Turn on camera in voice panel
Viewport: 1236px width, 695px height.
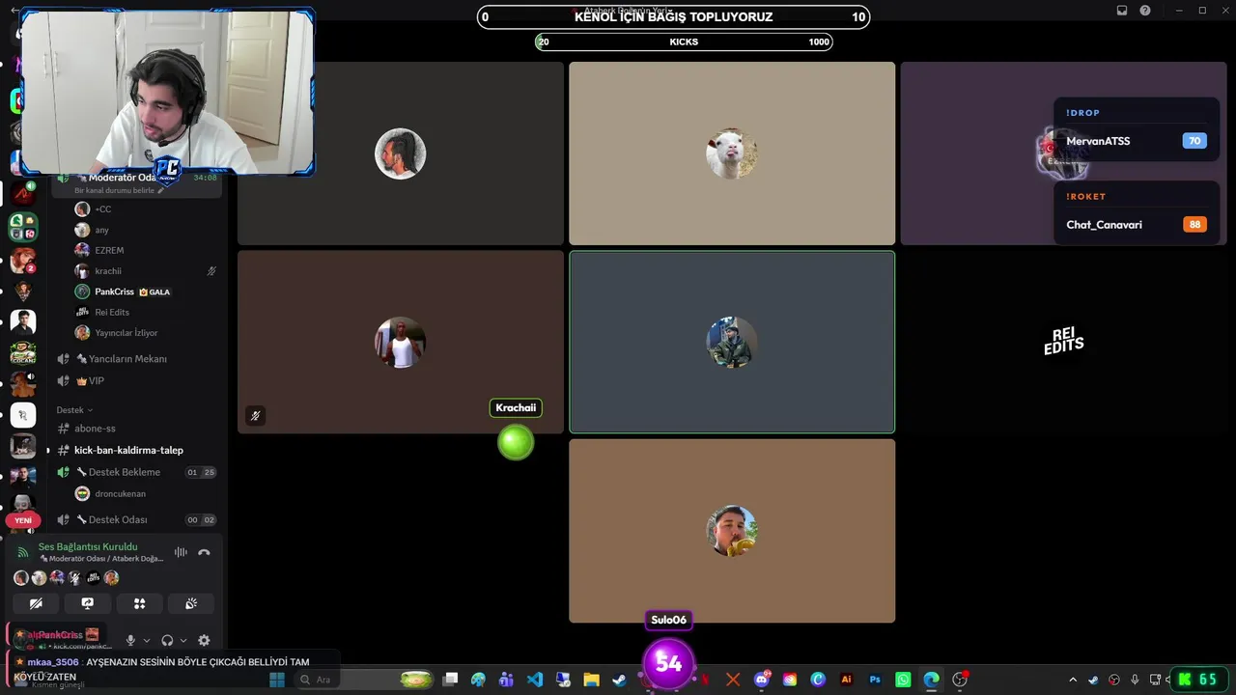coord(36,603)
